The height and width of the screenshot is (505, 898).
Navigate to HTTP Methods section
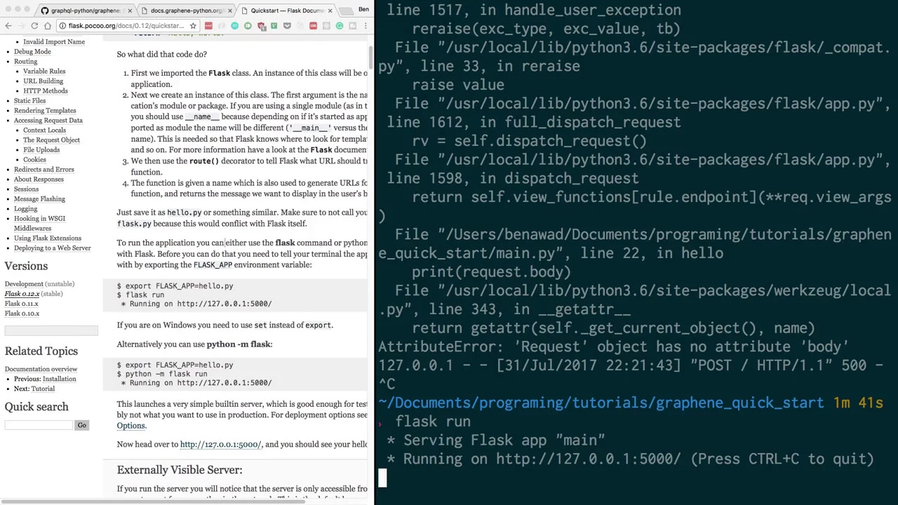[46, 91]
